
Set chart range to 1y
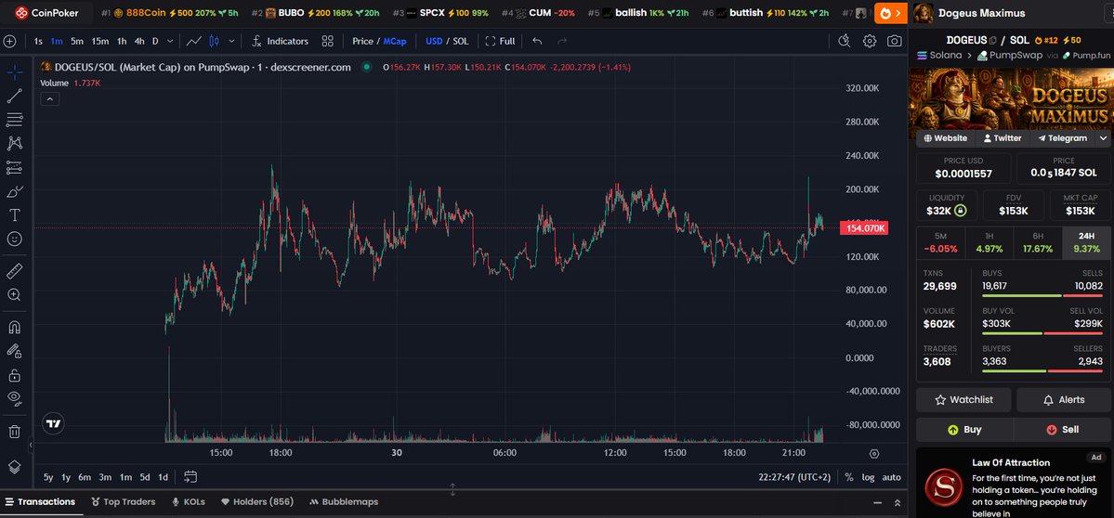pyautogui.click(x=66, y=477)
